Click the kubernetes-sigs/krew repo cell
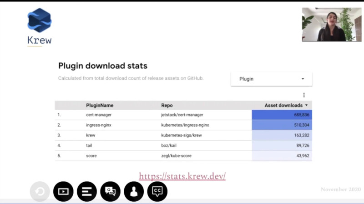364x204 pixels. [x=181, y=135]
